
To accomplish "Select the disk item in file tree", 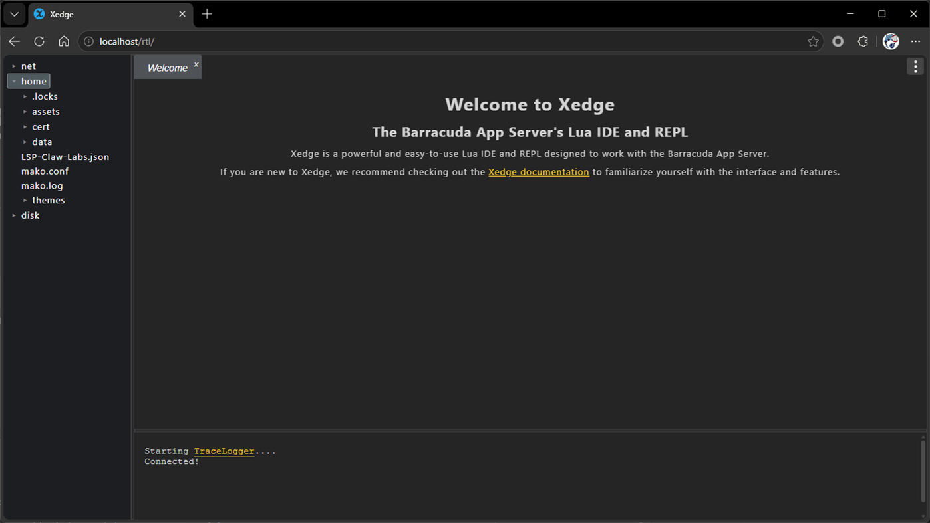I will pyautogui.click(x=30, y=215).
